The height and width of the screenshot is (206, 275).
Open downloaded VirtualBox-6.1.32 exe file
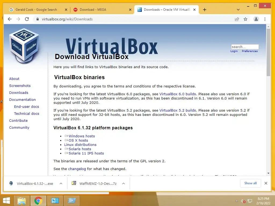[32, 183]
